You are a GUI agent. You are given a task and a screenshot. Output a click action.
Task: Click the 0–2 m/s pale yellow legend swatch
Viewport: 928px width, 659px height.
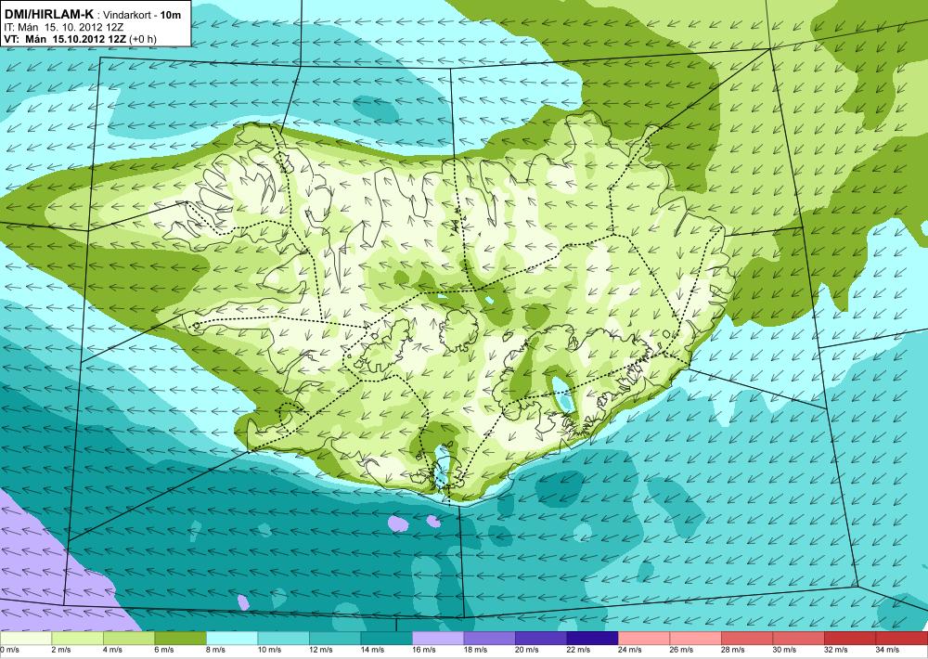(25, 639)
